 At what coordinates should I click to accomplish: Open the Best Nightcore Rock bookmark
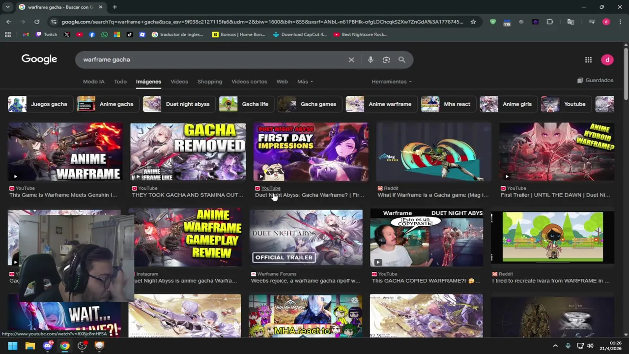tap(361, 34)
